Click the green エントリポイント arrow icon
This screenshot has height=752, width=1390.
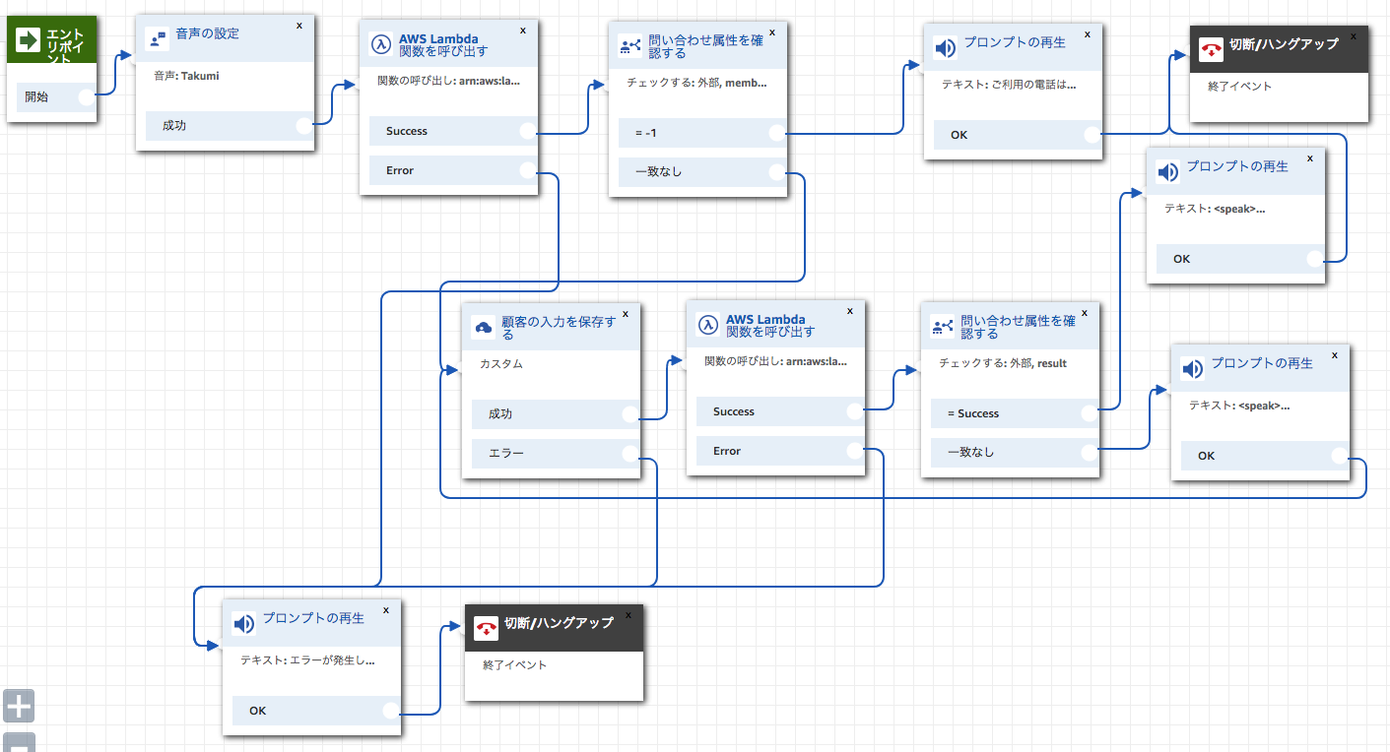(29, 40)
